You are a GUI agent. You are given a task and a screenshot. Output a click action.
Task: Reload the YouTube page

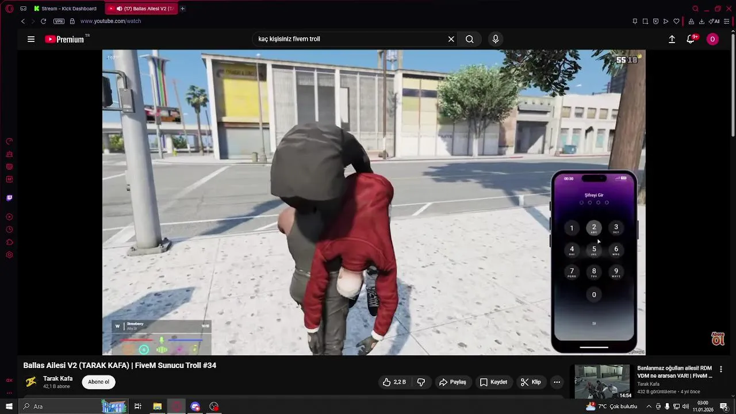click(43, 21)
